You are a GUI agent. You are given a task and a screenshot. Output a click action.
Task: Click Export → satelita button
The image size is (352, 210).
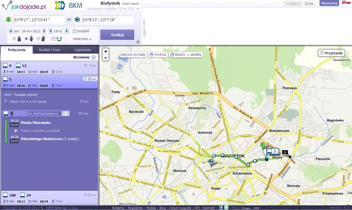186,55
